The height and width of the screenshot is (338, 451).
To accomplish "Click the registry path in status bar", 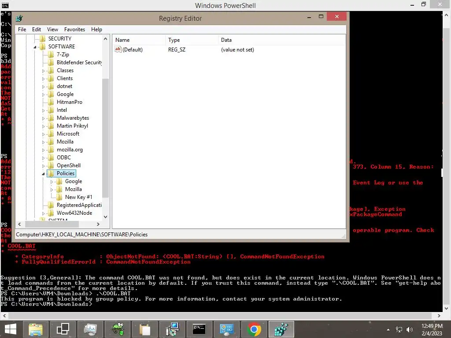I will tap(81, 235).
